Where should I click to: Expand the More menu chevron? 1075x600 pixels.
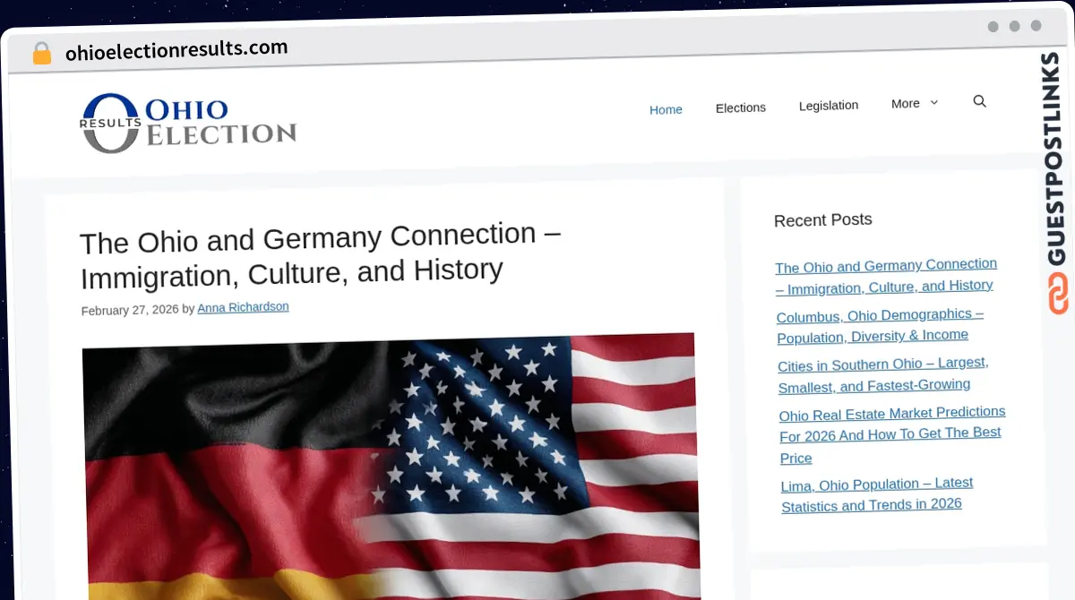pyautogui.click(x=934, y=103)
